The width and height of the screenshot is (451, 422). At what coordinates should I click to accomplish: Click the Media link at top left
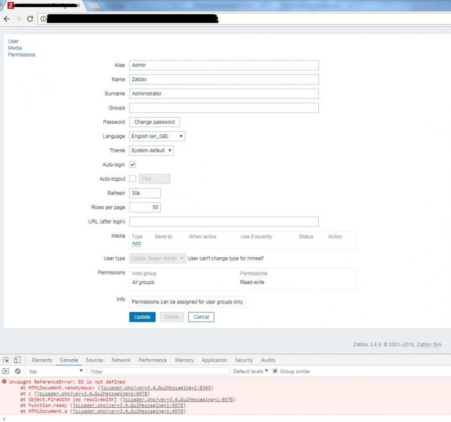click(x=15, y=48)
